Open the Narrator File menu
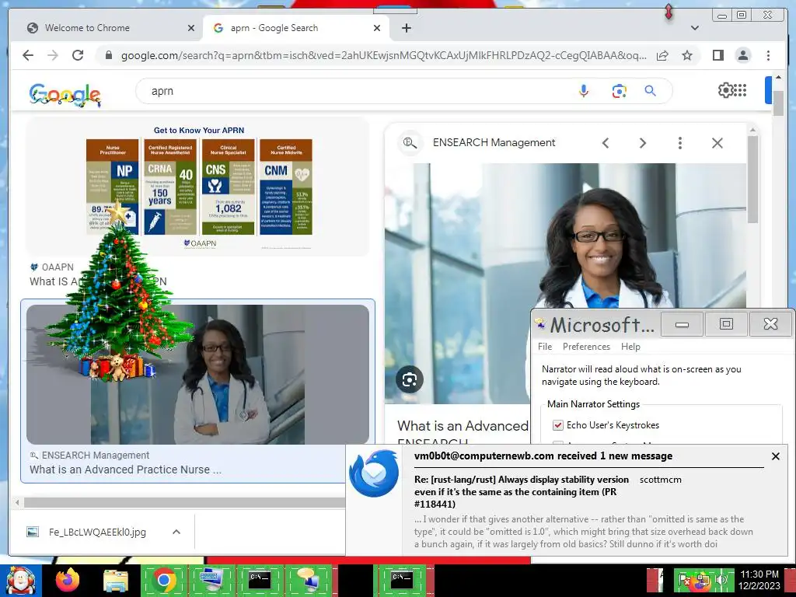Image resolution: width=796 pixels, height=597 pixels. click(x=545, y=347)
